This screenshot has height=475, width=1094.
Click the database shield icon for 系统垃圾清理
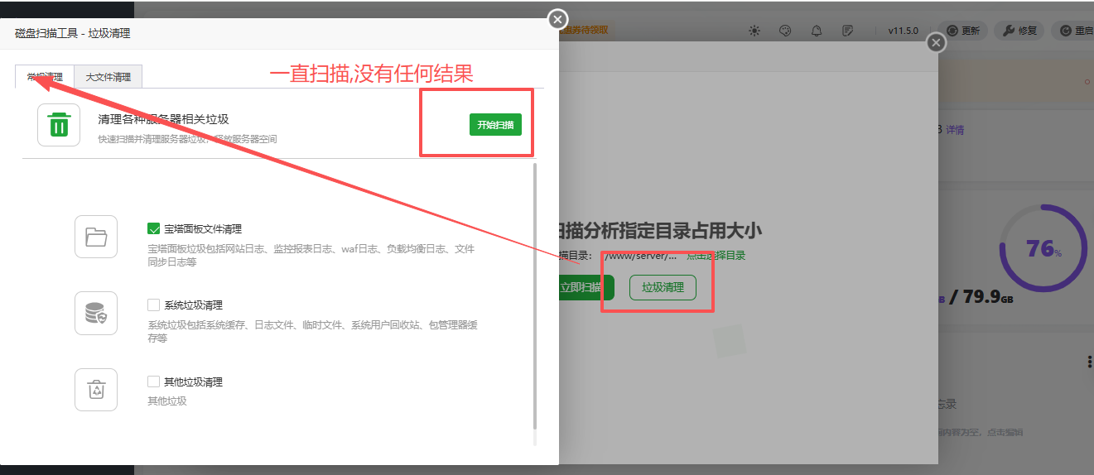click(96, 313)
